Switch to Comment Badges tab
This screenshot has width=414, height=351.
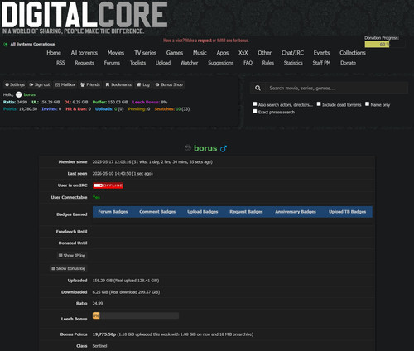157,212
